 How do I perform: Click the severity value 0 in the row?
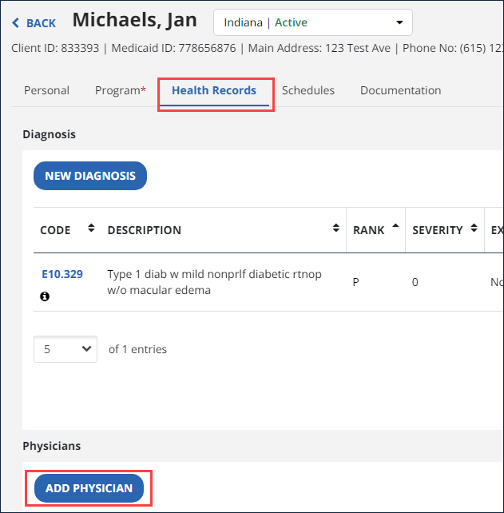click(415, 282)
